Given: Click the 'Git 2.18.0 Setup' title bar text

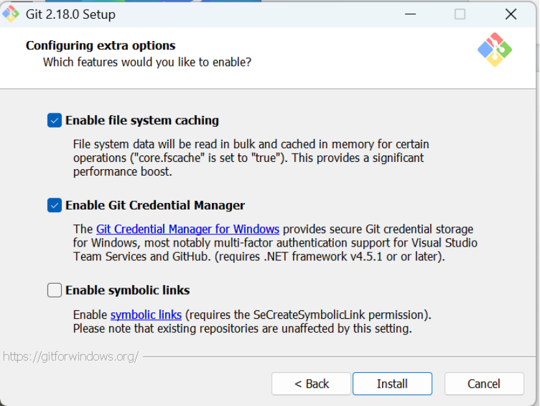Looking at the screenshot, I should (71, 14).
